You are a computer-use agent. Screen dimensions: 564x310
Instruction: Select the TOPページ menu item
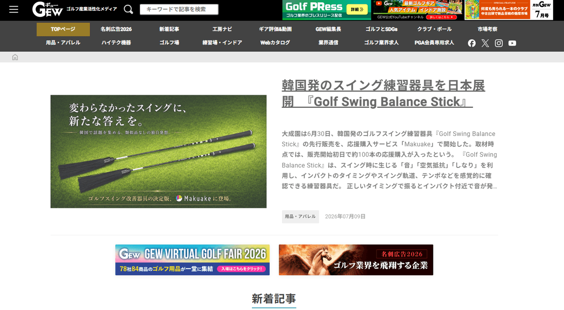point(63,29)
